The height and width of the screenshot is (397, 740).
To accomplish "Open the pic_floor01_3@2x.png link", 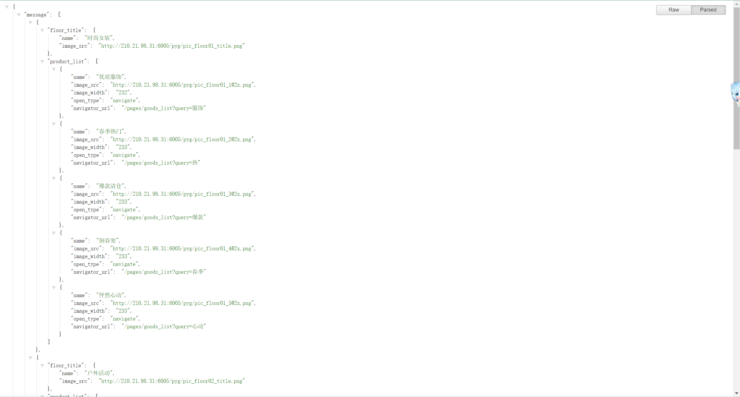I will [x=182, y=194].
